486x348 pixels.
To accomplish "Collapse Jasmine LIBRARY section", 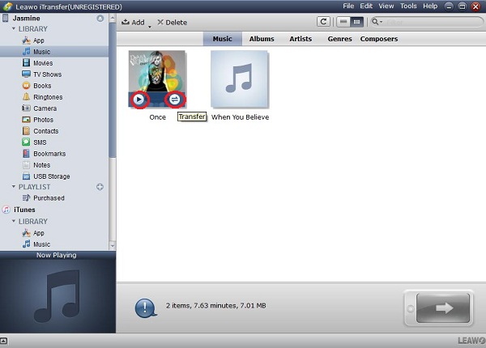I will [x=14, y=28].
